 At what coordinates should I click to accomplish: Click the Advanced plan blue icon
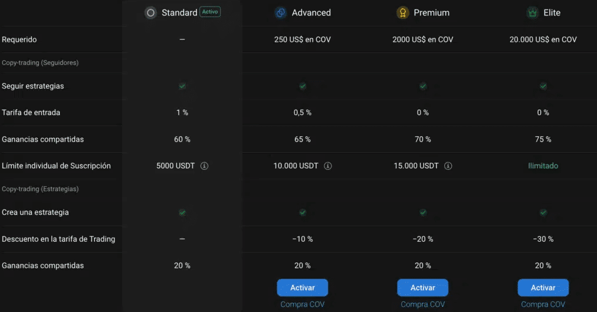click(x=280, y=12)
